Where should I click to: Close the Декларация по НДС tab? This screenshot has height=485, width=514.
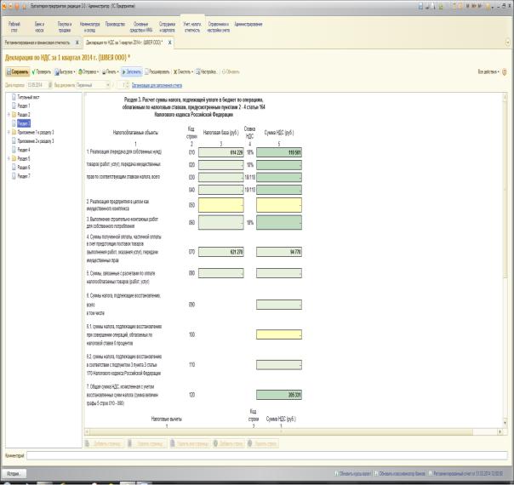[x=170, y=43]
